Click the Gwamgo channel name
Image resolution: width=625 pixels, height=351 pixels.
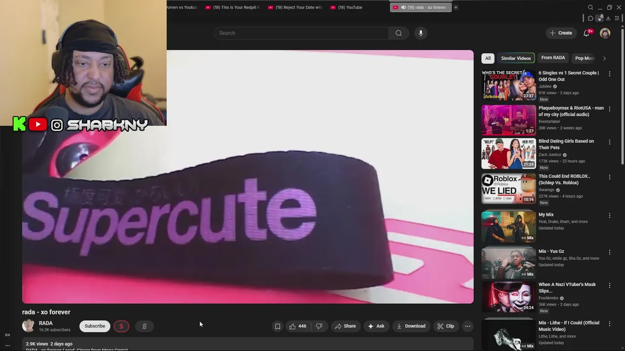point(546,190)
